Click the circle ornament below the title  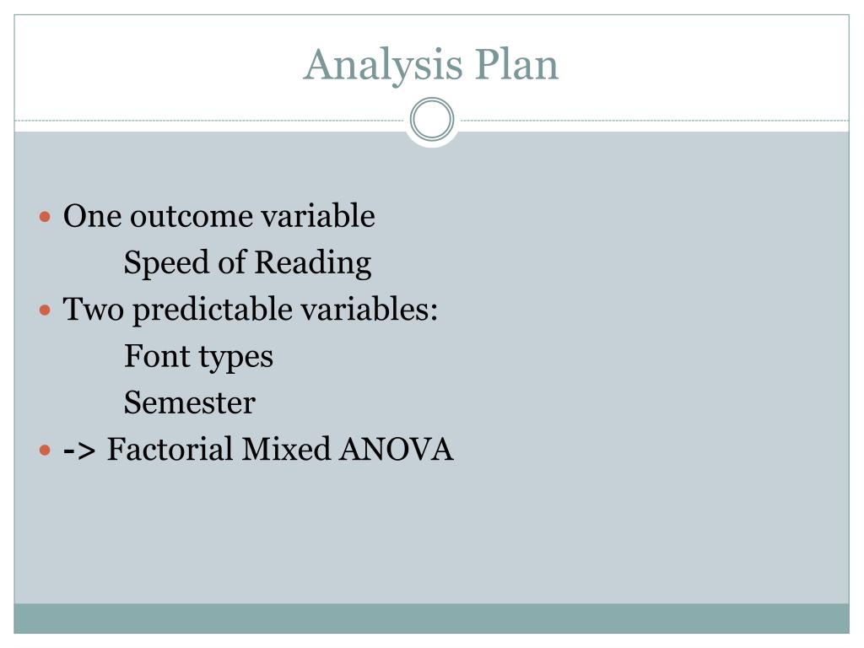point(432,120)
